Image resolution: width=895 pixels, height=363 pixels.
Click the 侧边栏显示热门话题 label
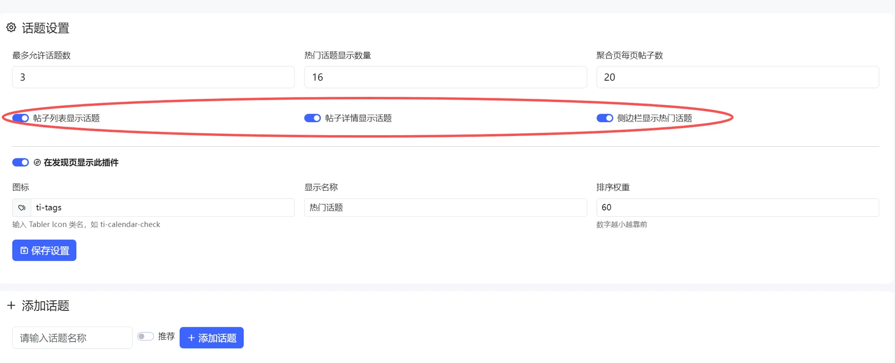tap(654, 118)
